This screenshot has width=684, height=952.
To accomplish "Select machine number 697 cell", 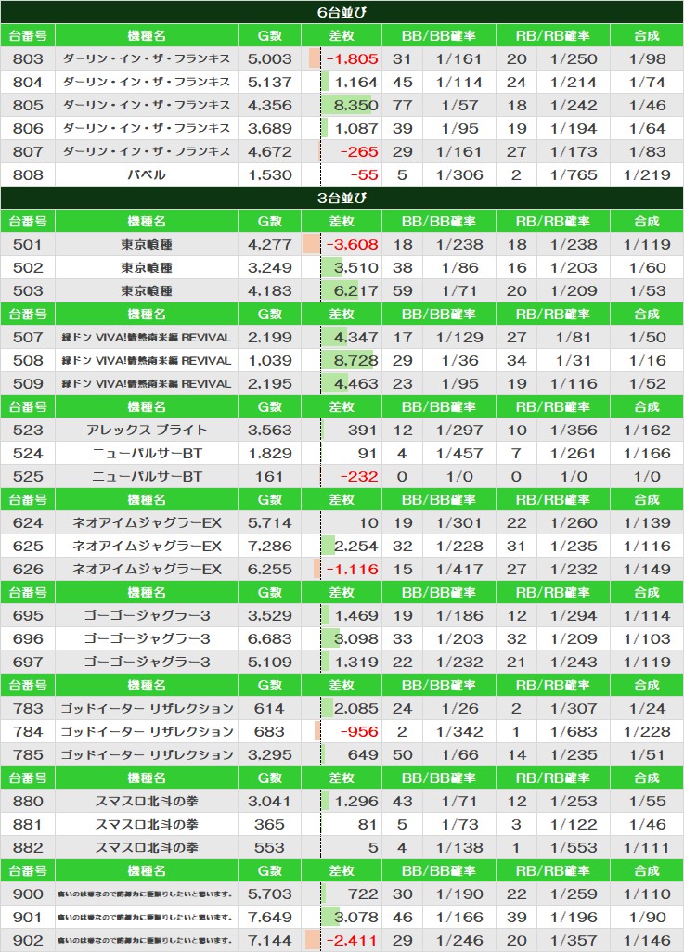I will tap(28, 662).
